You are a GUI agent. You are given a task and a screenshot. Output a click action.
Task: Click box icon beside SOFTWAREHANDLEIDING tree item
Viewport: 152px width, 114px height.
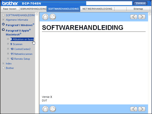[x=3, y=15]
